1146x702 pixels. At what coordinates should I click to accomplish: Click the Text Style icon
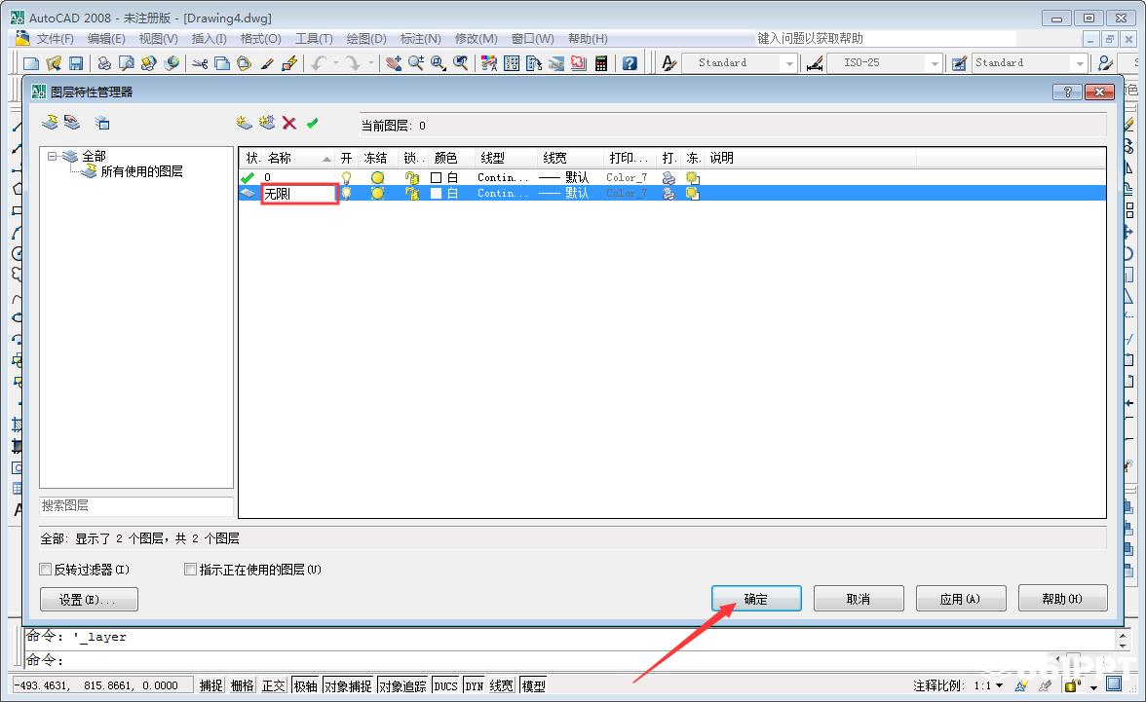pyautogui.click(x=668, y=63)
